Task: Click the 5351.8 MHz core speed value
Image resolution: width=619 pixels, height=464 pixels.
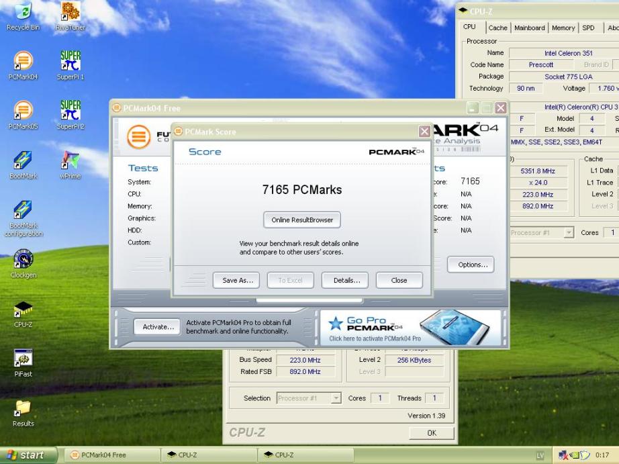Action: (x=538, y=171)
